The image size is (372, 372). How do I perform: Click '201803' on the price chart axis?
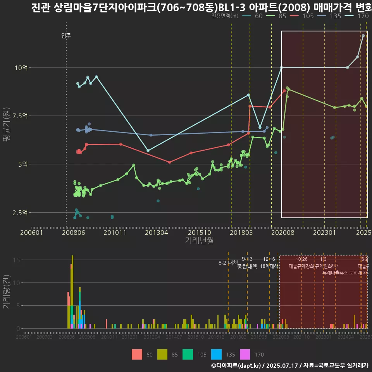(241, 232)
